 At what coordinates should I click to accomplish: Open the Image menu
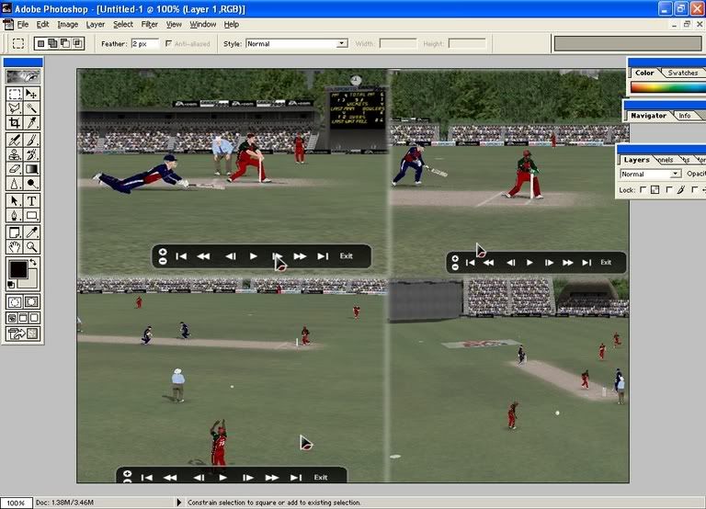click(x=67, y=24)
